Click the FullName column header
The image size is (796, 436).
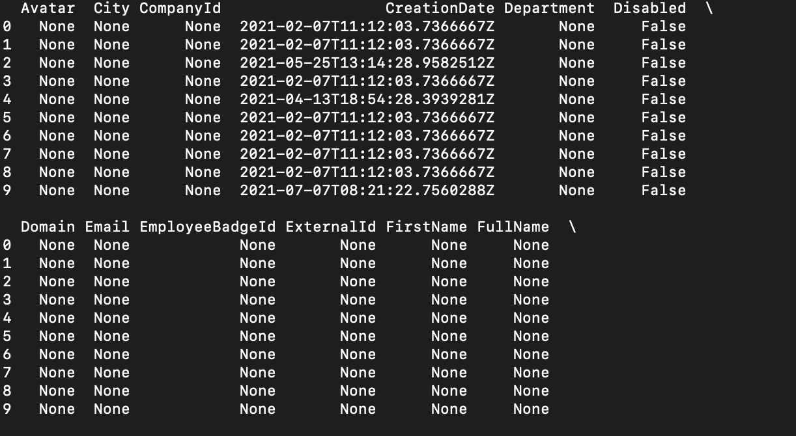513,227
